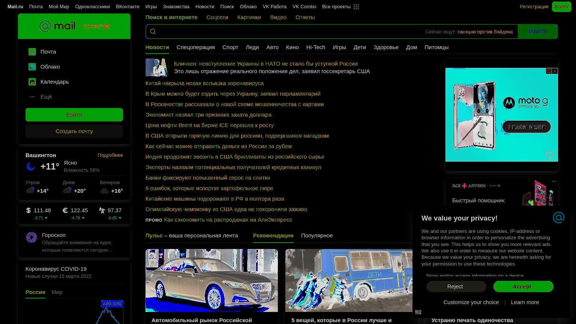Viewport: 576px width, 324px height.
Task: Click the moon weather icon
Action: pyautogui.click(x=31, y=166)
